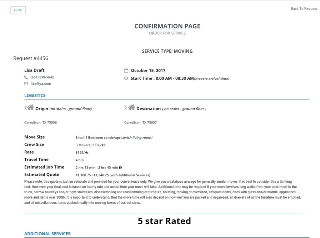Click the info icon after Estimated Job Time
The image size is (320, 238).
point(120,167)
